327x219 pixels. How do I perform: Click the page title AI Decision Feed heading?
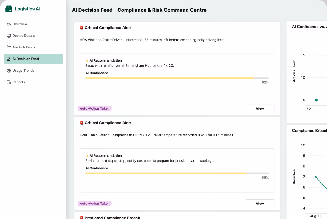point(139,10)
